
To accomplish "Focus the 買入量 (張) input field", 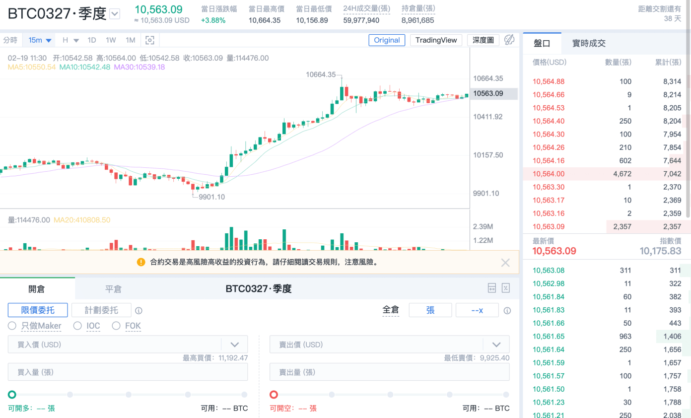I will [128, 372].
